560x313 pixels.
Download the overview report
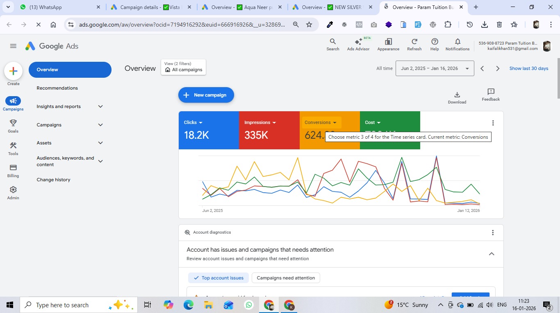coord(457,97)
